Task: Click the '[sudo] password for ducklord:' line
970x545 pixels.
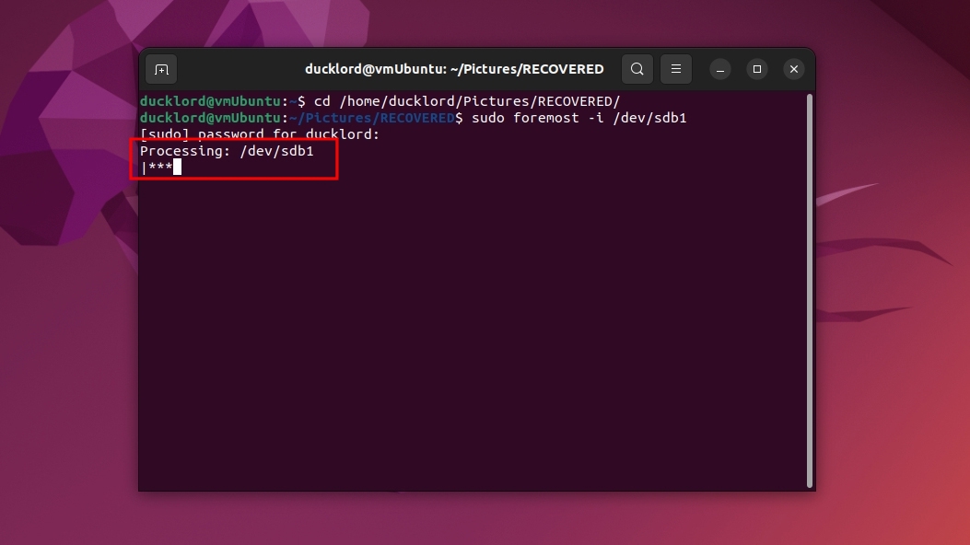Action: pyautogui.click(x=260, y=134)
